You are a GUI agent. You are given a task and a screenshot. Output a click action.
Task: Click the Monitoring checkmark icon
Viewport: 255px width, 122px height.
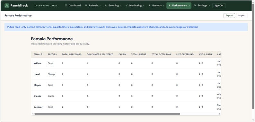tap(127, 5)
